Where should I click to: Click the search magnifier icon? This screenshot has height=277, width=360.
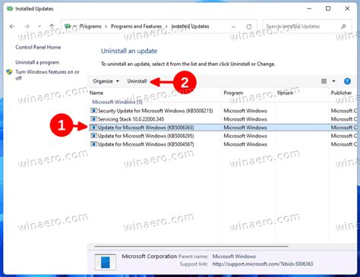[x=343, y=27]
